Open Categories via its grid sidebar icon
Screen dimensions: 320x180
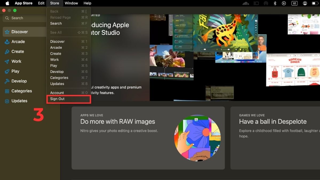(7, 91)
